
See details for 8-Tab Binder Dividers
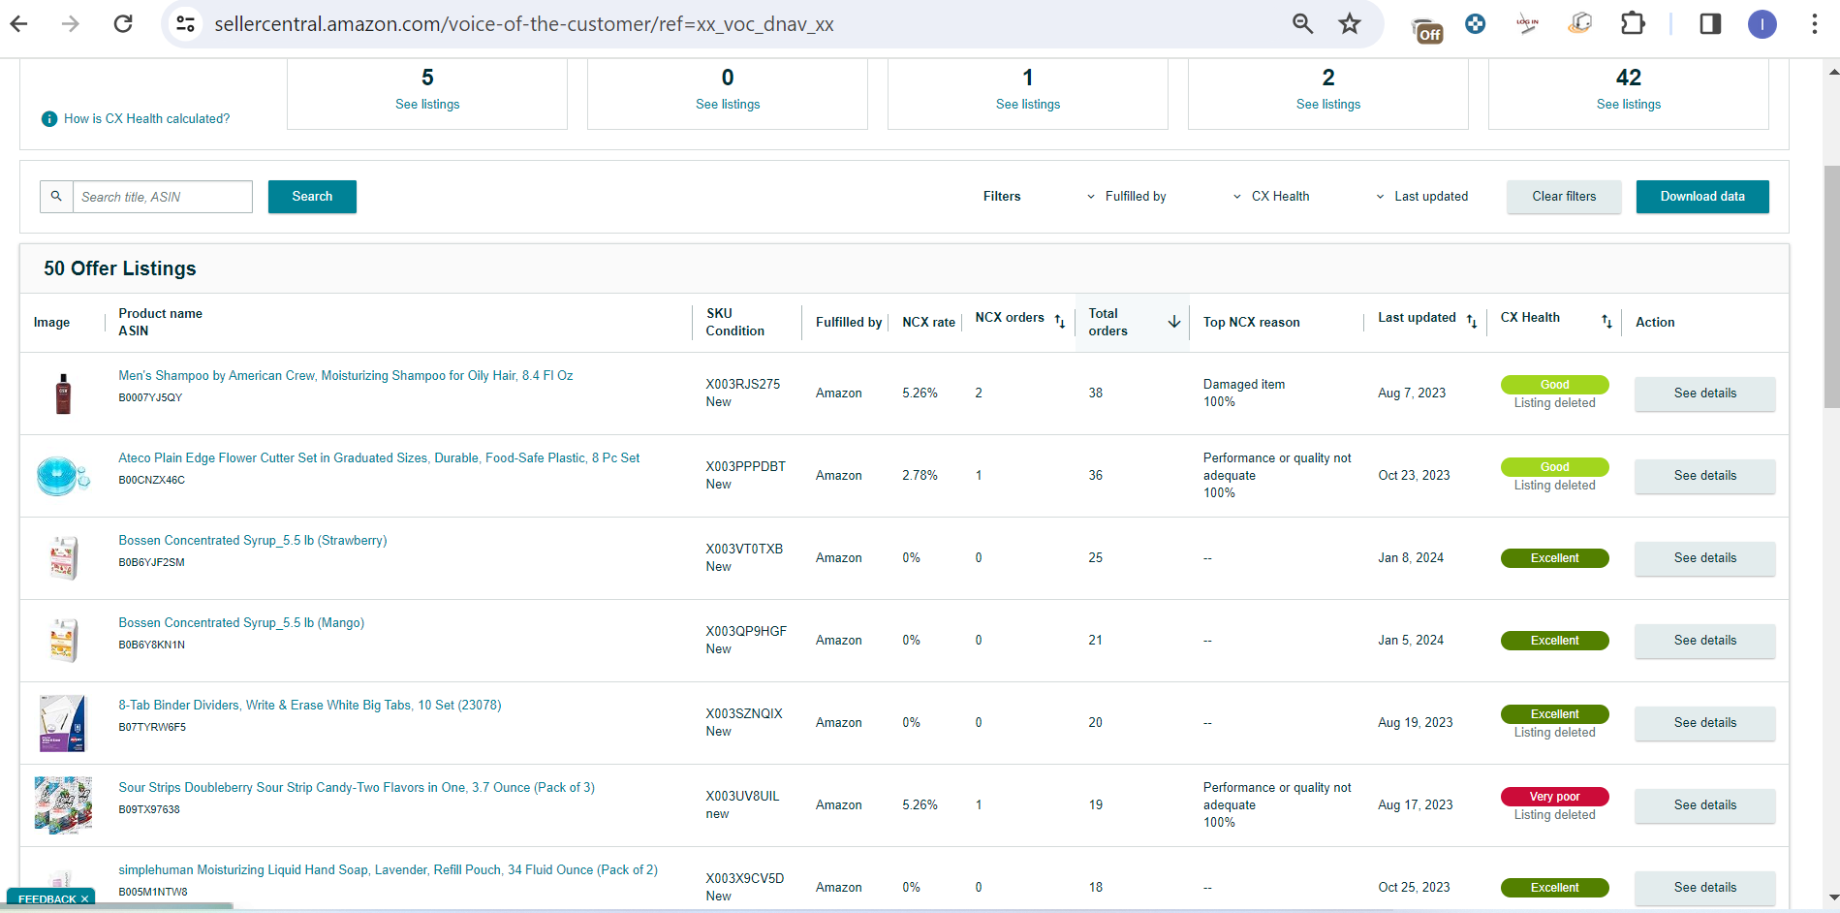point(1705,723)
